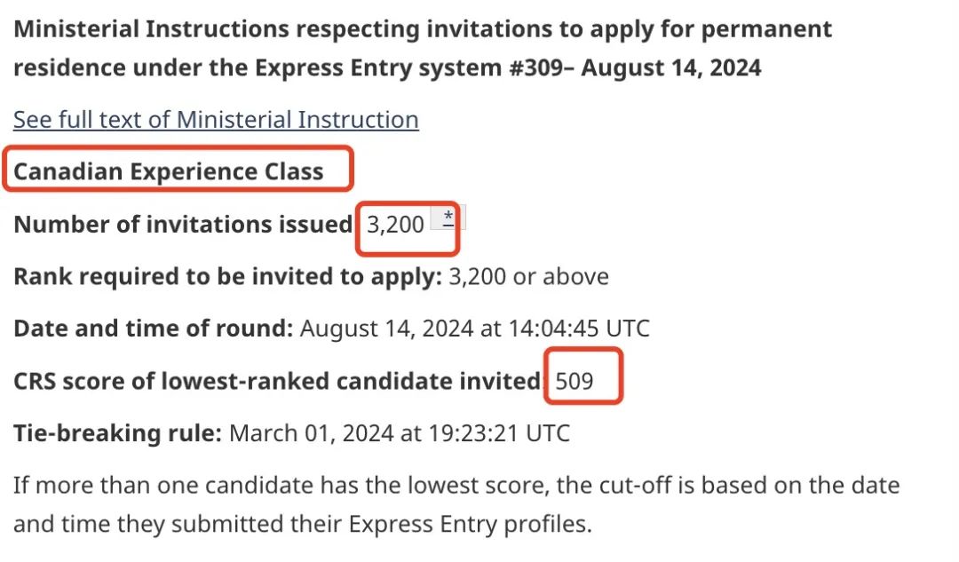959x562 pixels.
Task: Open the See full text of Ministerial Instruction link
Action: point(216,120)
